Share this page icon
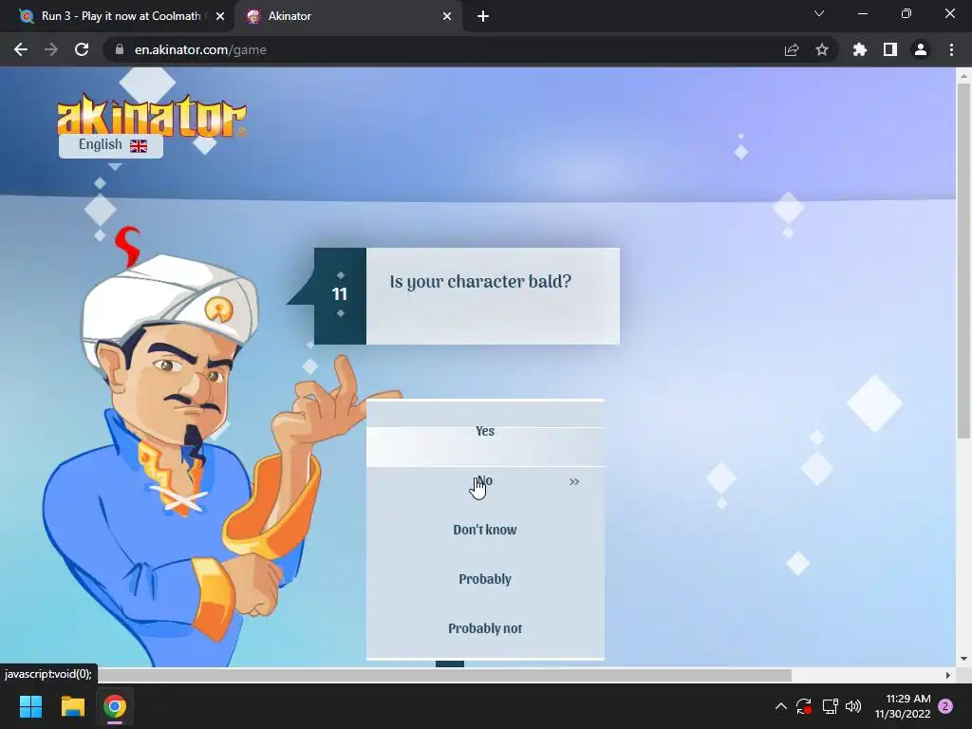This screenshot has height=729, width=972. point(792,49)
